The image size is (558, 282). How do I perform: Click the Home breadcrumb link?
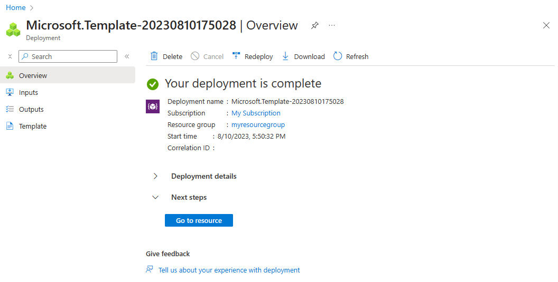(x=15, y=7)
